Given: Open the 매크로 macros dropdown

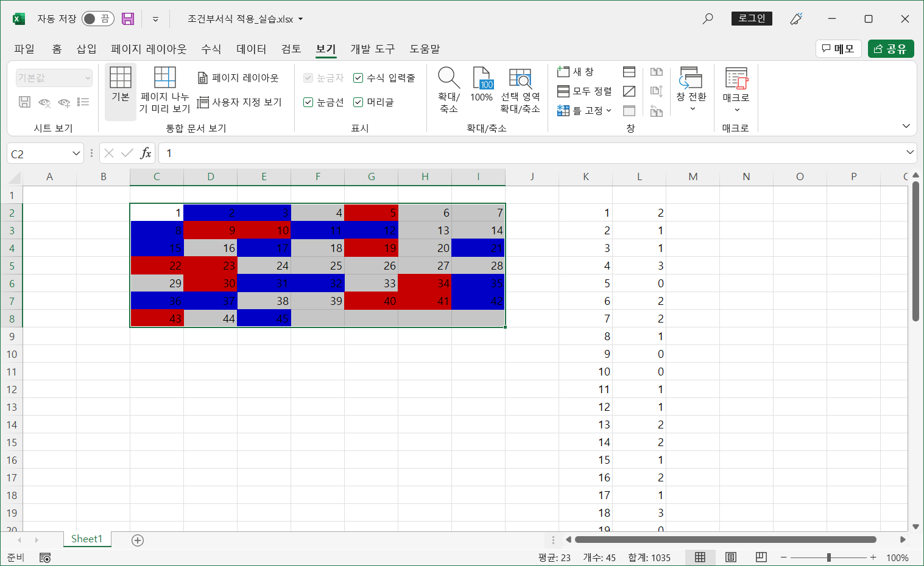Looking at the screenshot, I should click(x=736, y=89).
